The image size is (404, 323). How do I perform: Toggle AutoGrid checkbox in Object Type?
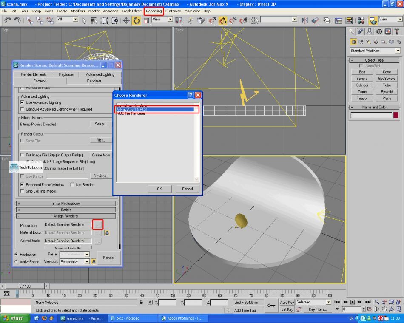[x=361, y=66]
